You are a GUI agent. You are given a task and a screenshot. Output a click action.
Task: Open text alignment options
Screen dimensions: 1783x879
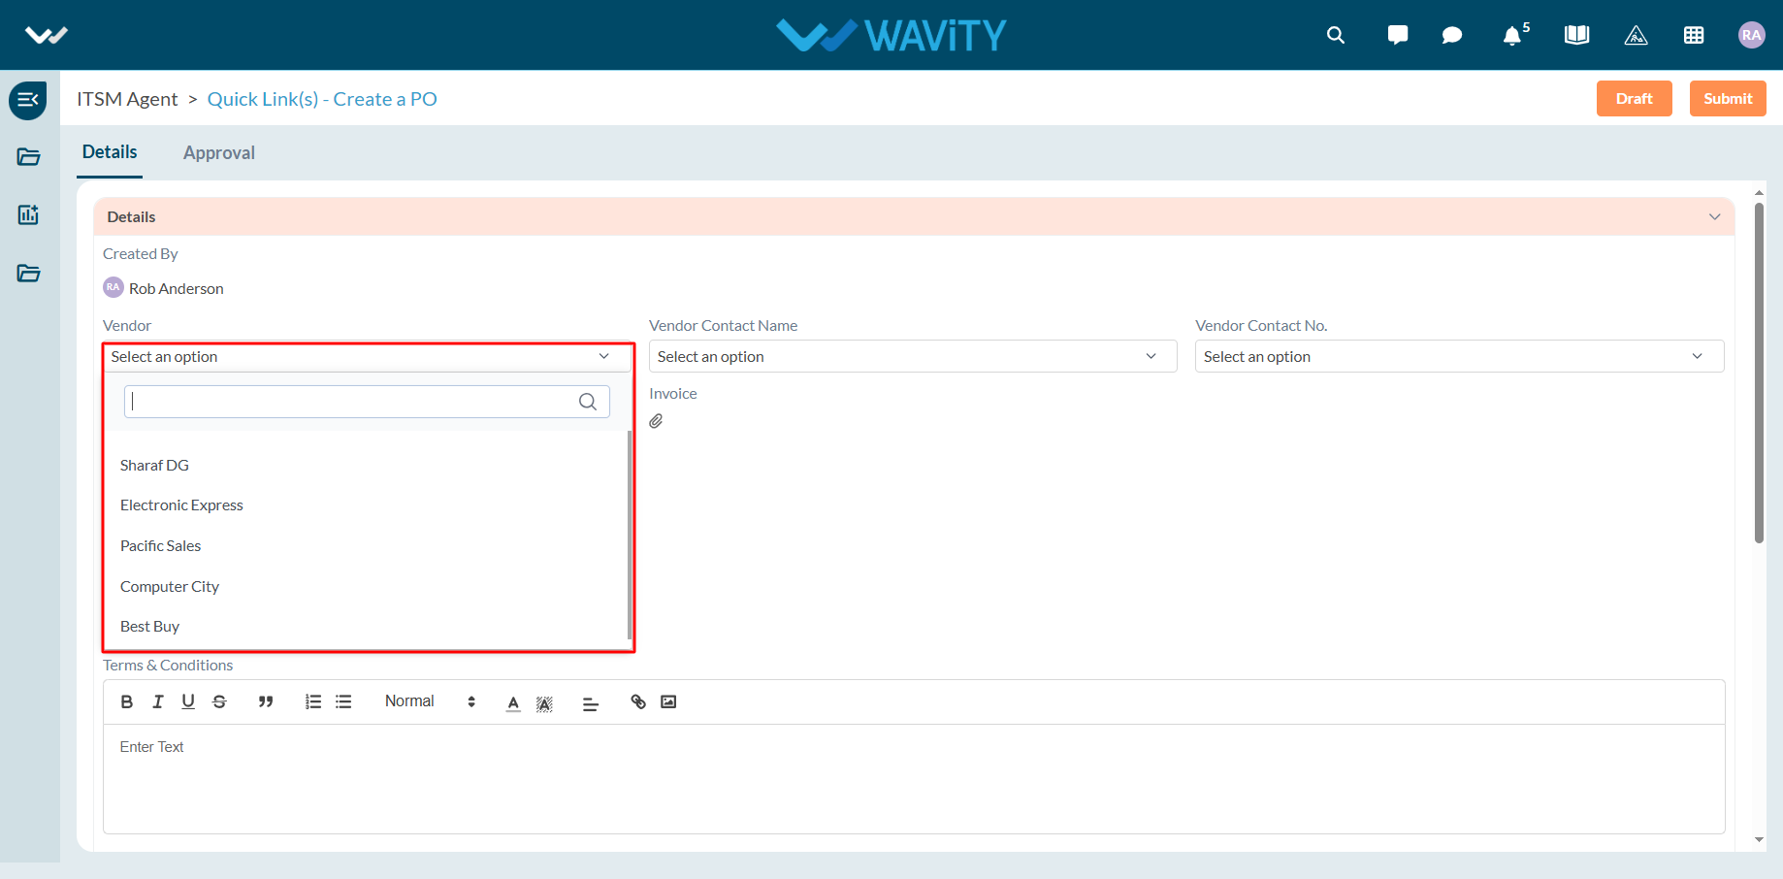tap(590, 703)
